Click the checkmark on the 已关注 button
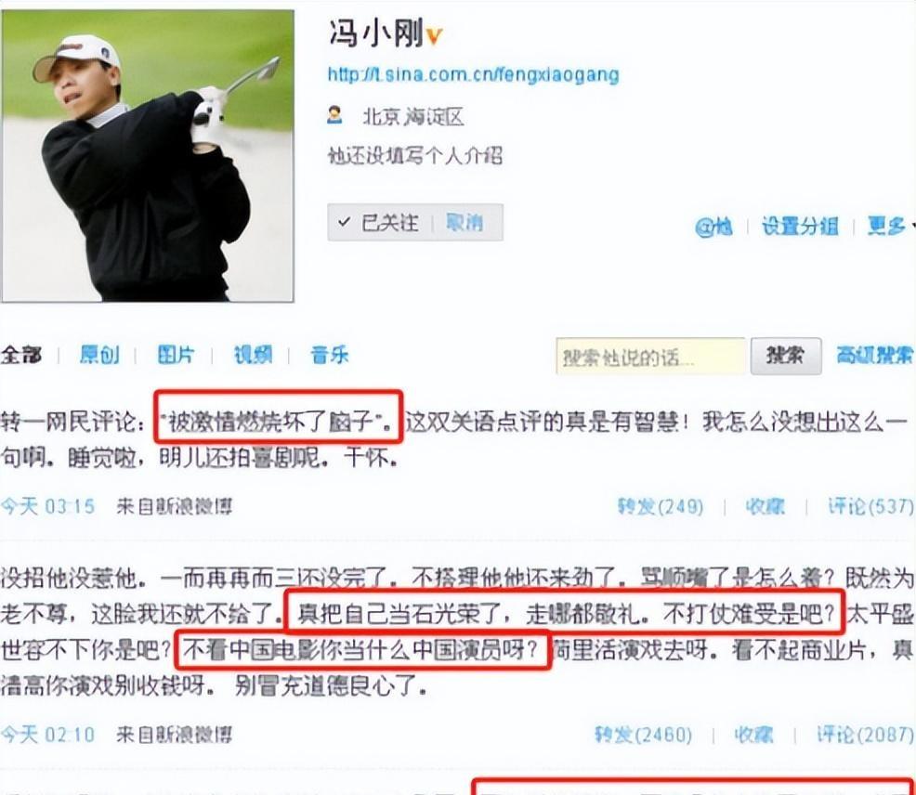The height and width of the screenshot is (795, 916). [x=344, y=222]
